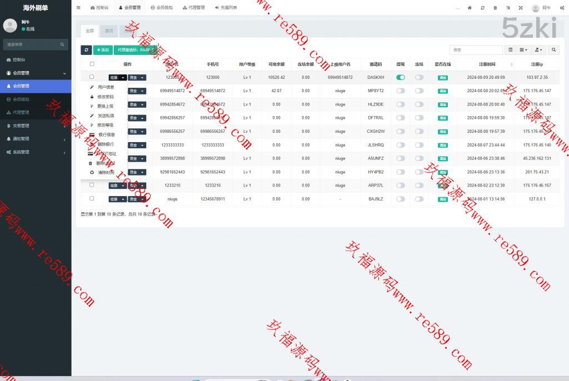569x381 pixels.
Task: Check the select-all checkbox in table header
Action: click(x=92, y=64)
